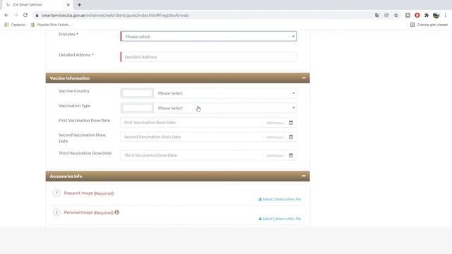Click the Vaccine Country code box
The height and width of the screenshot is (254, 452).
pyautogui.click(x=137, y=93)
